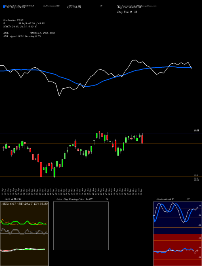Click the last red candlestick on the price chart

(142, 139)
